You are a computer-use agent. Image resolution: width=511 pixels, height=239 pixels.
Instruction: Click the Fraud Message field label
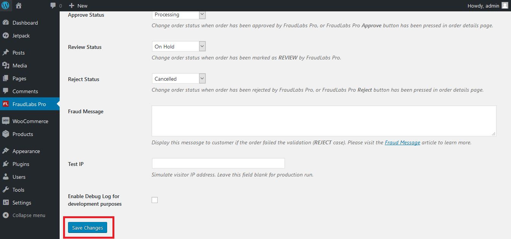tap(85, 111)
